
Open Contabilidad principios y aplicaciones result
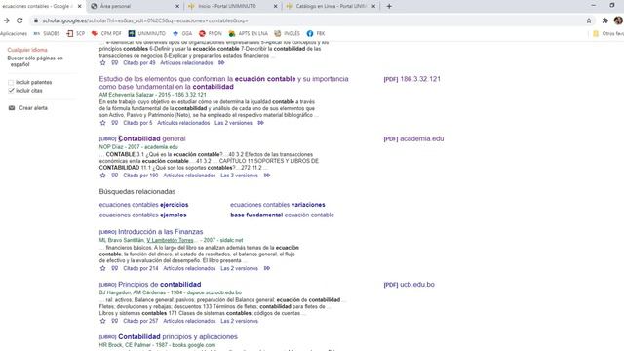(177, 337)
